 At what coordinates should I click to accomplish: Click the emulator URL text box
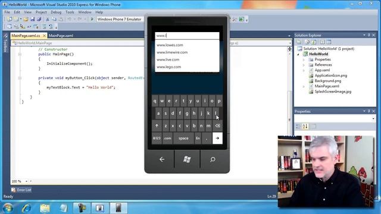pyautogui.click(x=187, y=36)
